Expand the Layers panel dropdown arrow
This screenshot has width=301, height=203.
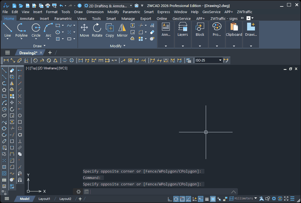(x=183, y=46)
